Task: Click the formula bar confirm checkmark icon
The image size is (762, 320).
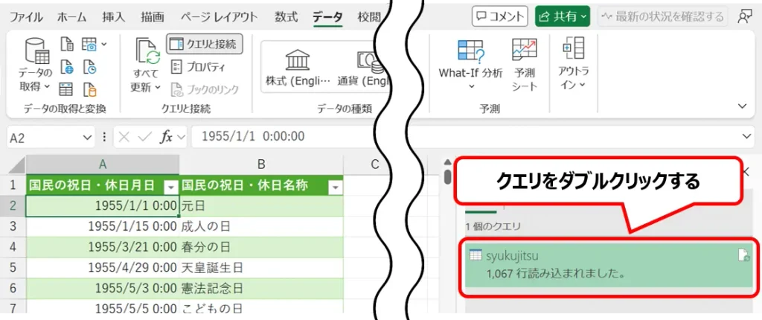Action: [x=145, y=138]
